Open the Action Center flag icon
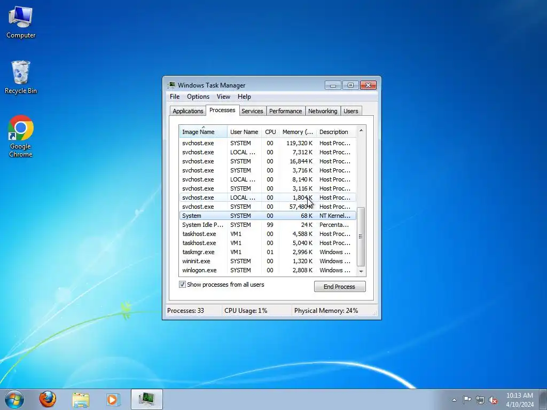 (x=467, y=400)
